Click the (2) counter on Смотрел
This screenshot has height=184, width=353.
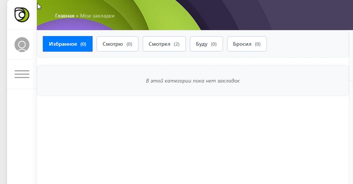pos(176,44)
